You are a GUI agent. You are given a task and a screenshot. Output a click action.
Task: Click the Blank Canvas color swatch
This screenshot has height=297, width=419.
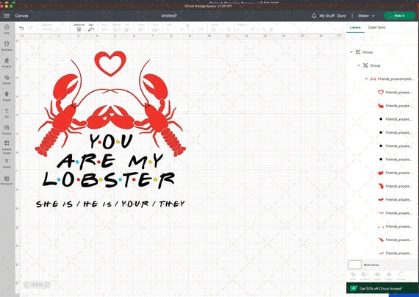(x=355, y=265)
